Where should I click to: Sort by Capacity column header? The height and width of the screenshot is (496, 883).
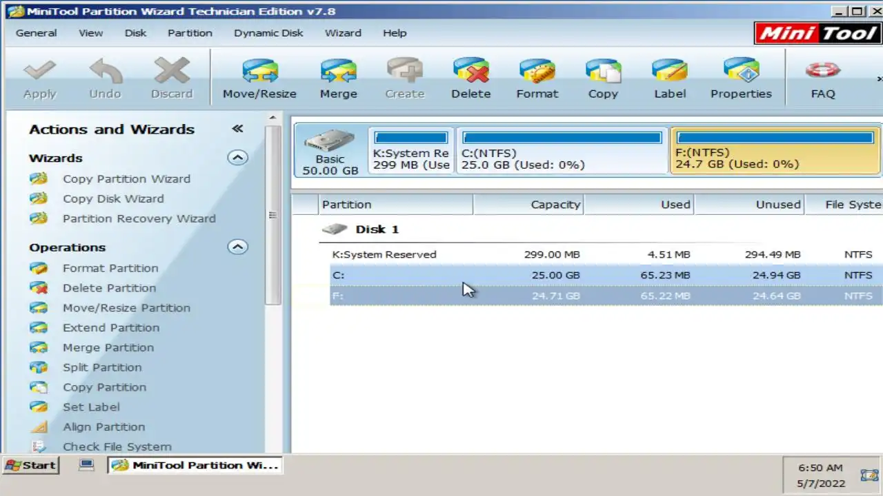click(x=528, y=205)
